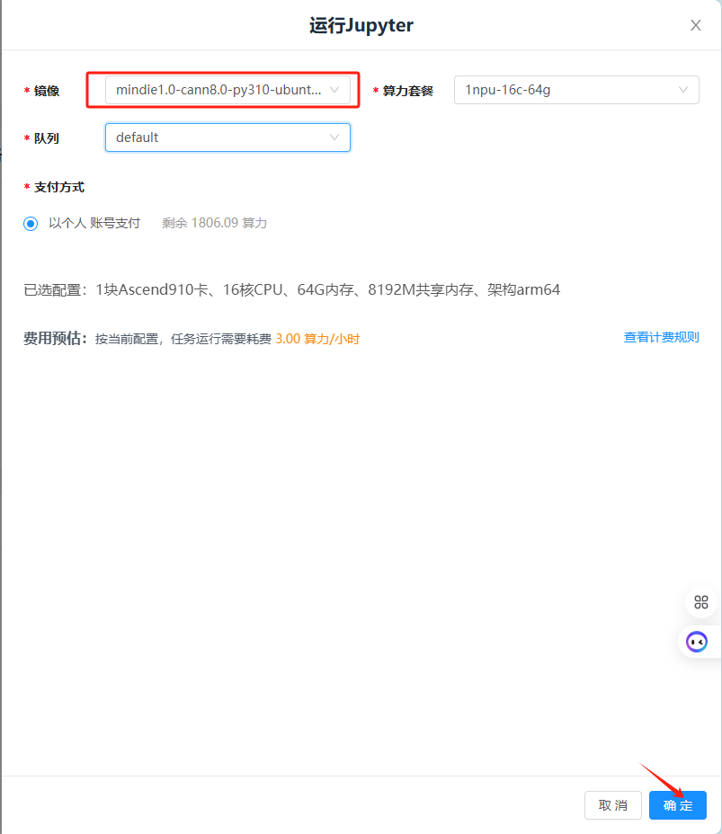
Task: Click the 已选配置 configuration summary text
Action: (291, 290)
